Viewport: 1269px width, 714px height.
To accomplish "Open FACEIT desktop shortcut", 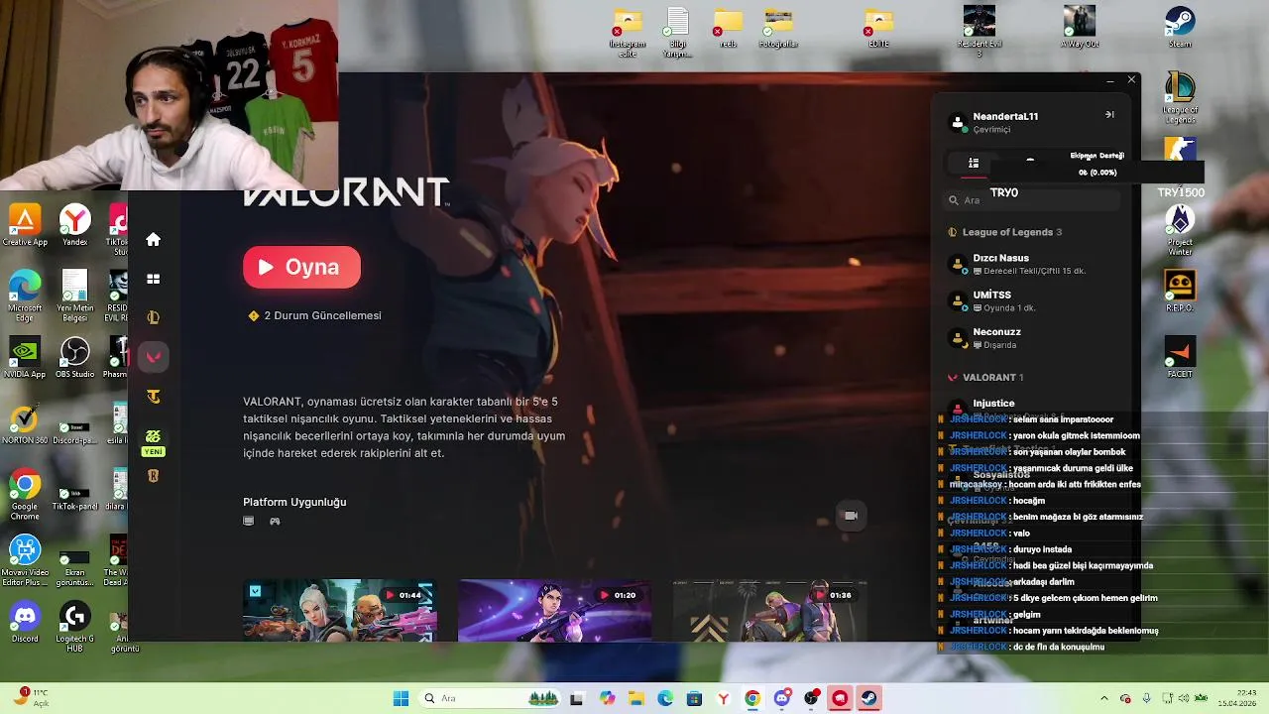I will (1180, 358).
